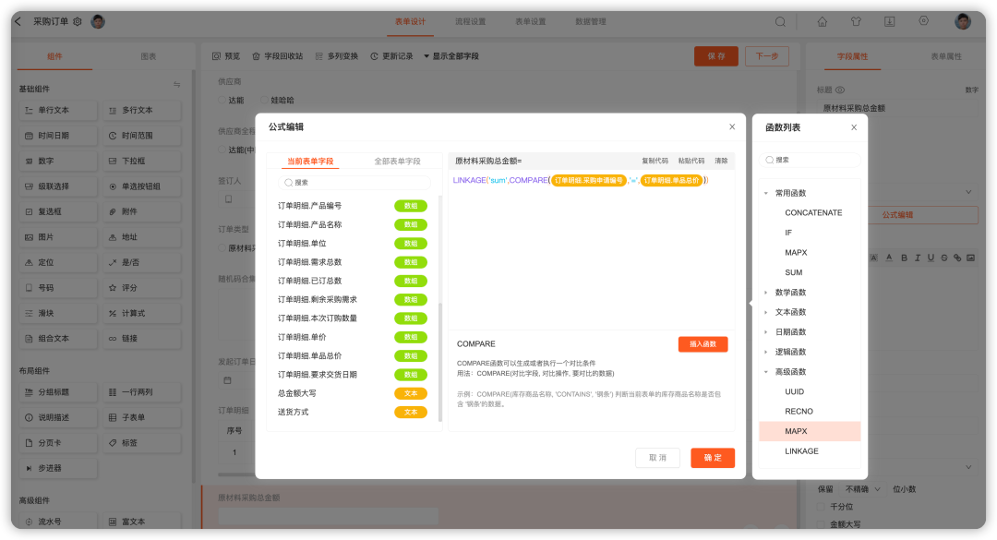Viewport: 997px width, 540px height.
Task: Open 字段回收站 recycle bin
Action: pyautogui.click(x=278, y=56)
